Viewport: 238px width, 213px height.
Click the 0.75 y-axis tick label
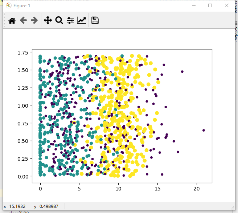[x=23, y=124]
